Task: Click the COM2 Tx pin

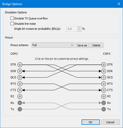Action: pos(20,109)
